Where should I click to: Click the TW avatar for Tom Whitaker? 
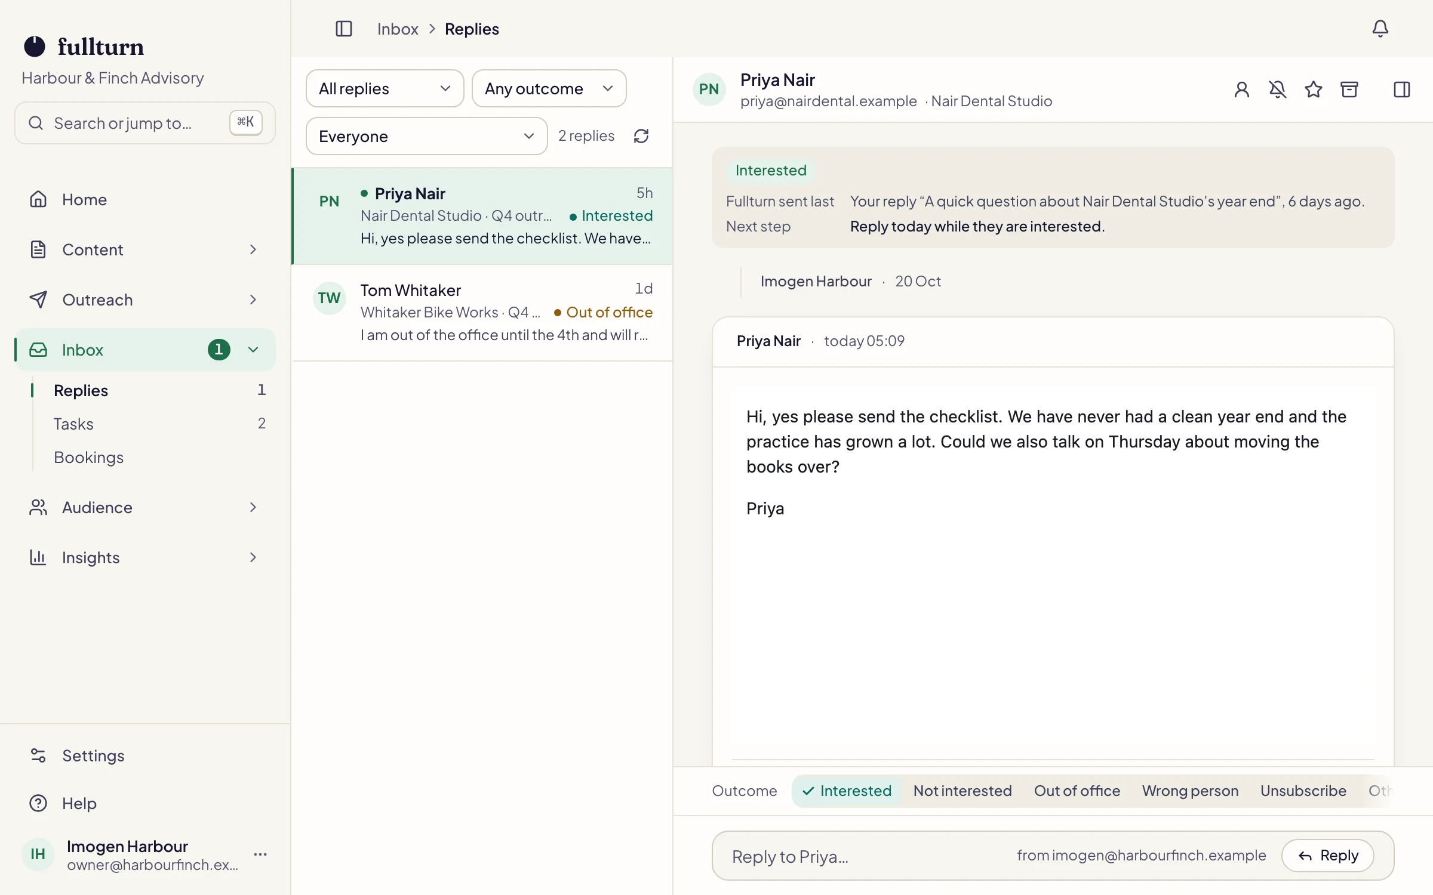pos(330,298)
